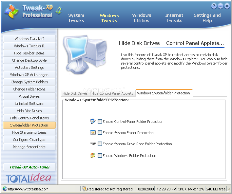Click 'CPU usage: 12%' status entry
This screenshot has width=232, height=194.
pos(191,189)
